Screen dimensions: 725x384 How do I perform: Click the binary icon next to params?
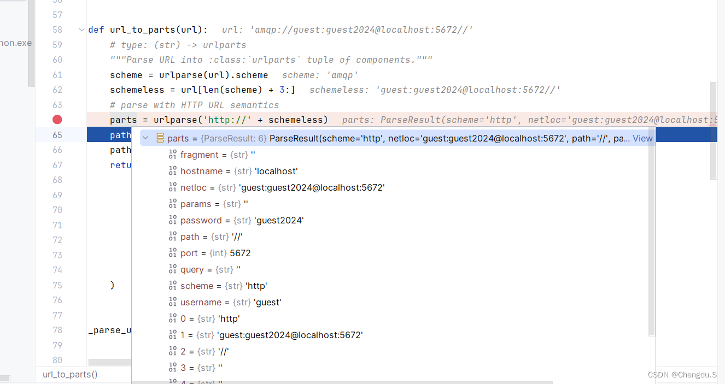173,204
